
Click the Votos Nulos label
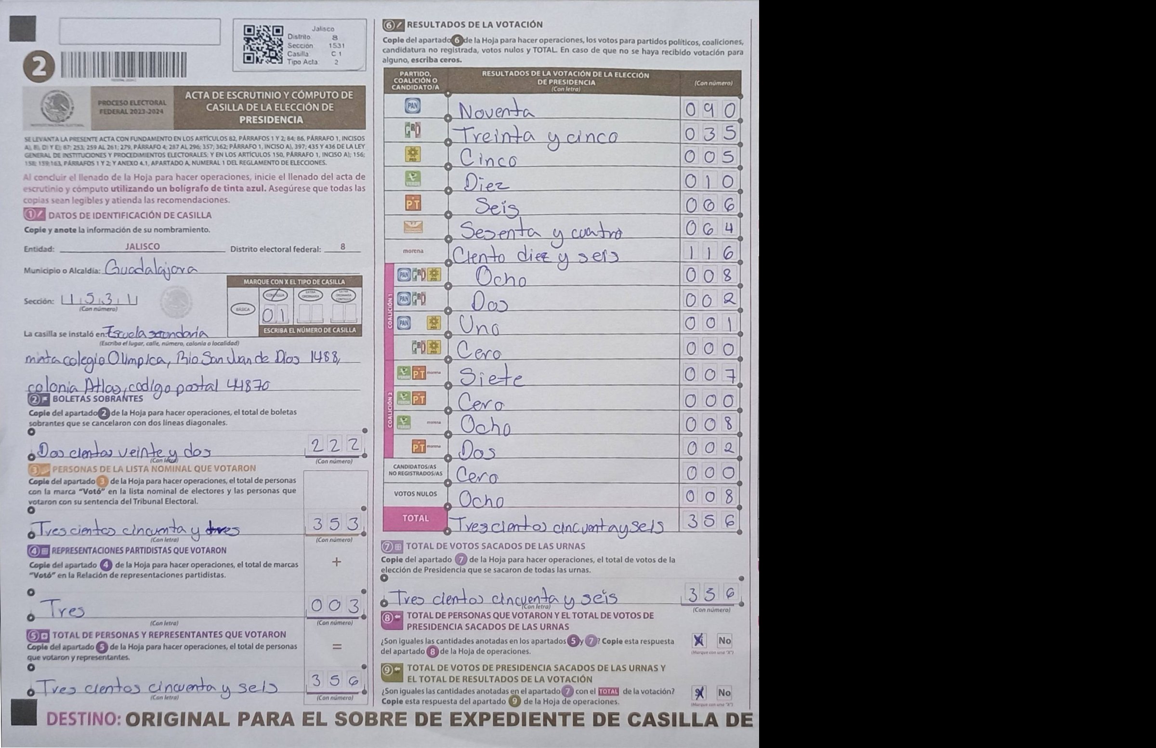(415, 494)
